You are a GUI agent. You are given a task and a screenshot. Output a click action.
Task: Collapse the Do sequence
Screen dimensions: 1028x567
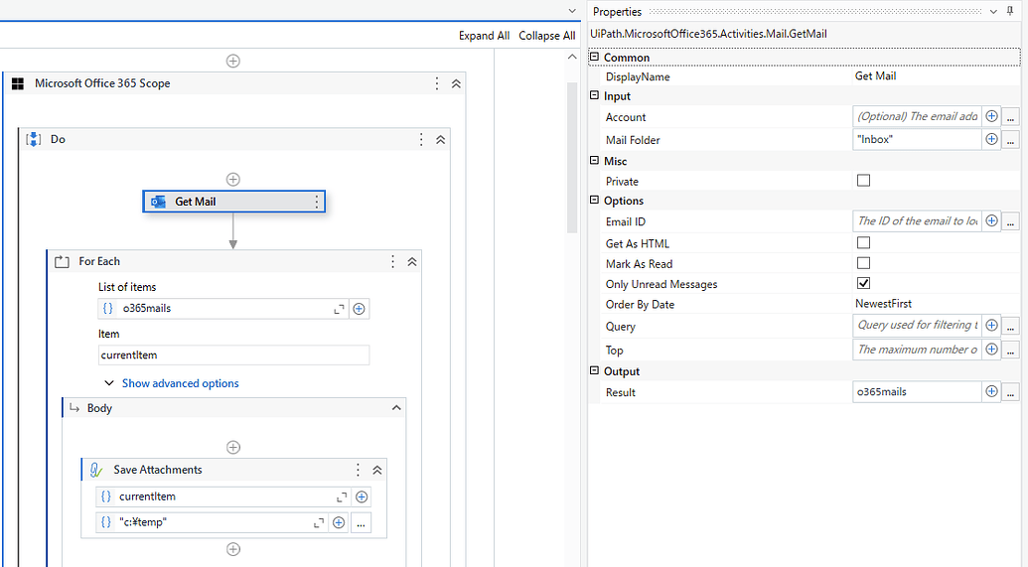pyautogui.click(x=441, y=140)
